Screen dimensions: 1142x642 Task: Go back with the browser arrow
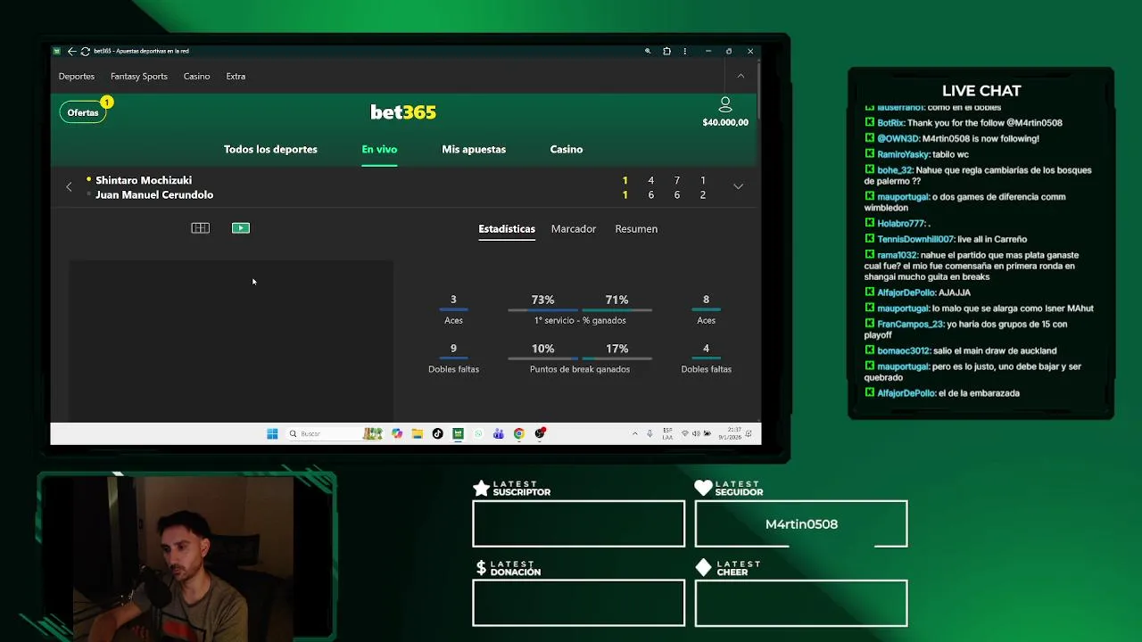click(x=71, y=51)
